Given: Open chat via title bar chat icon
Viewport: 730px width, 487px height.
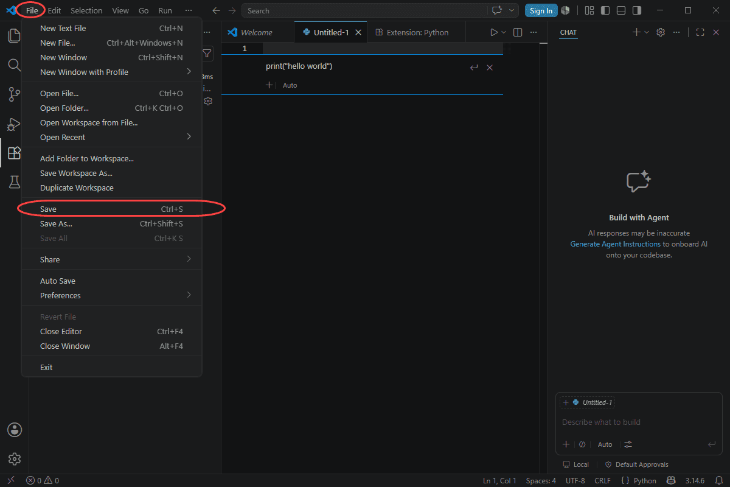Looking at the screenshot, I should click(x=497, y=10).
